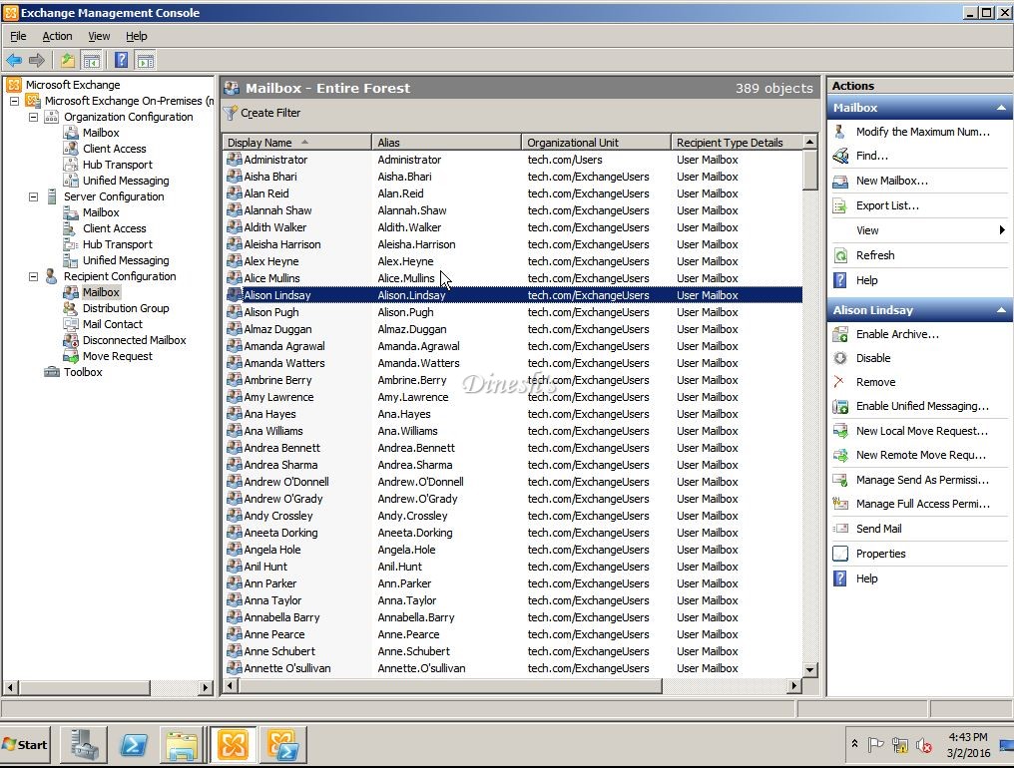
Task: Click the Enable Unified Messaging icon
Action: (840, 407)
